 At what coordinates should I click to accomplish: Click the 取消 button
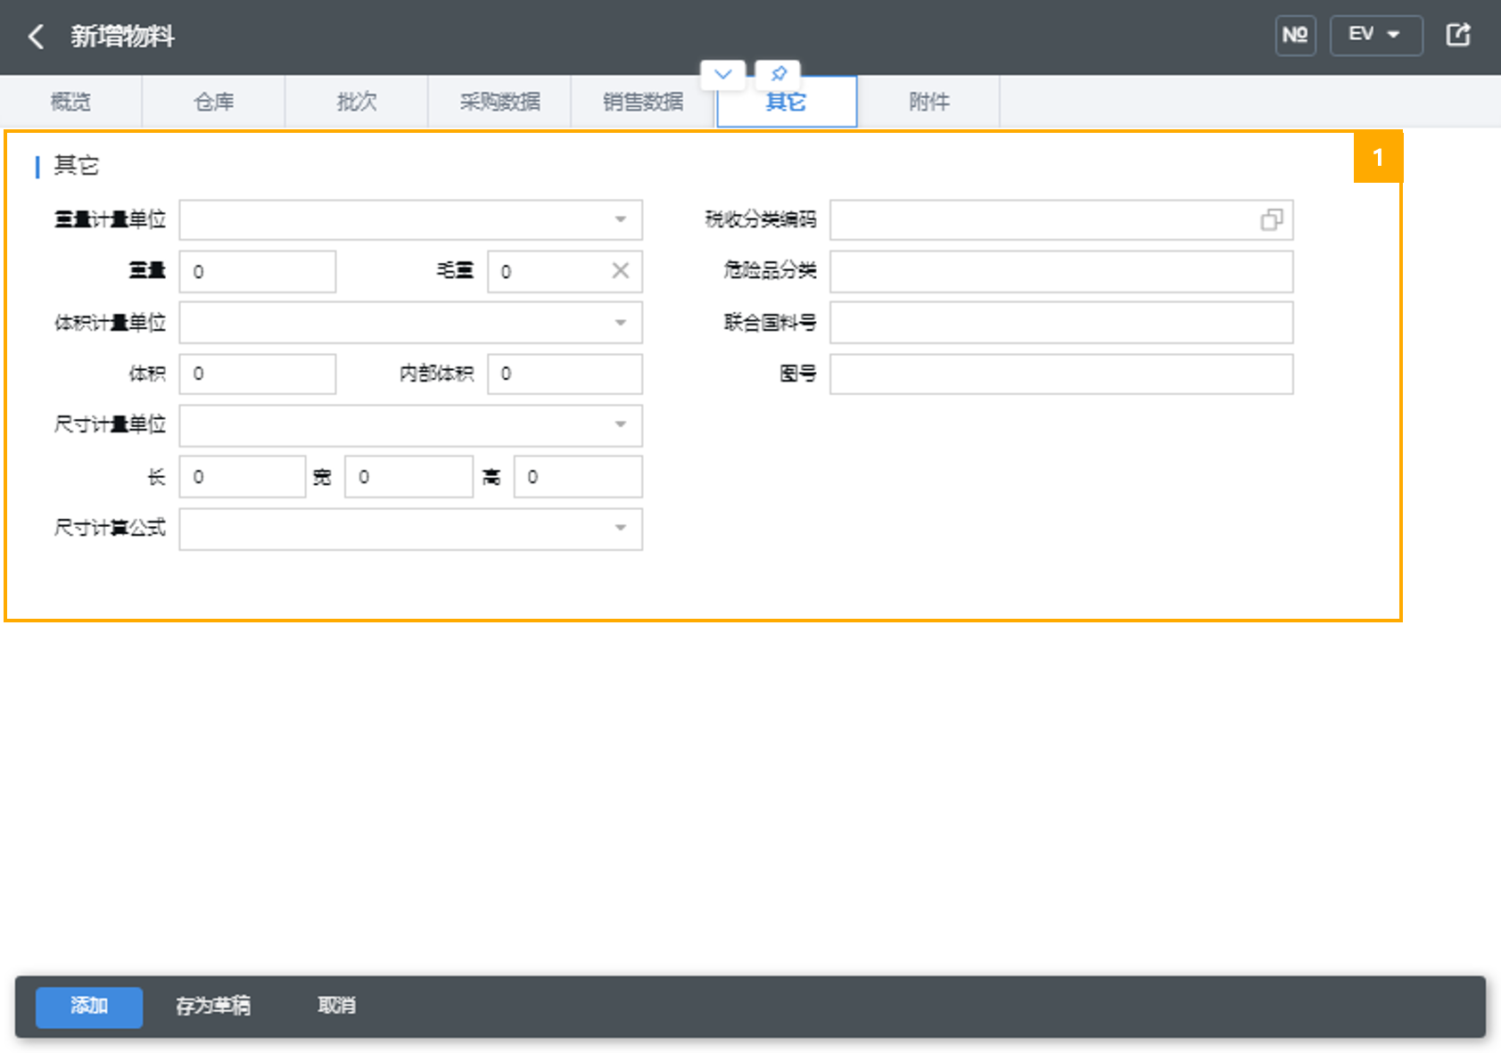click(337, 1006)
